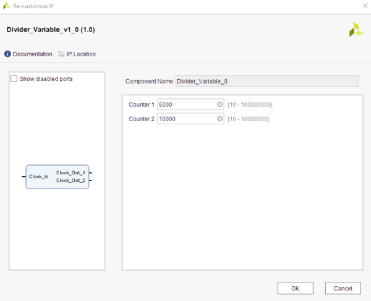Click the Counter 1 label

141,104
